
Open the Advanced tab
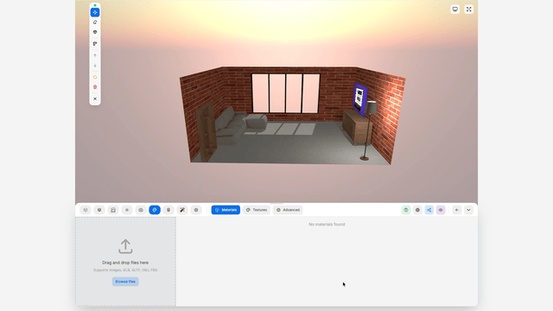pos(288,210)
